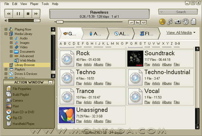Collapse the Action Window panel

(x=50, y=82)
